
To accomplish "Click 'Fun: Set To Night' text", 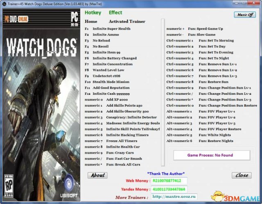I will coord(214,58).
